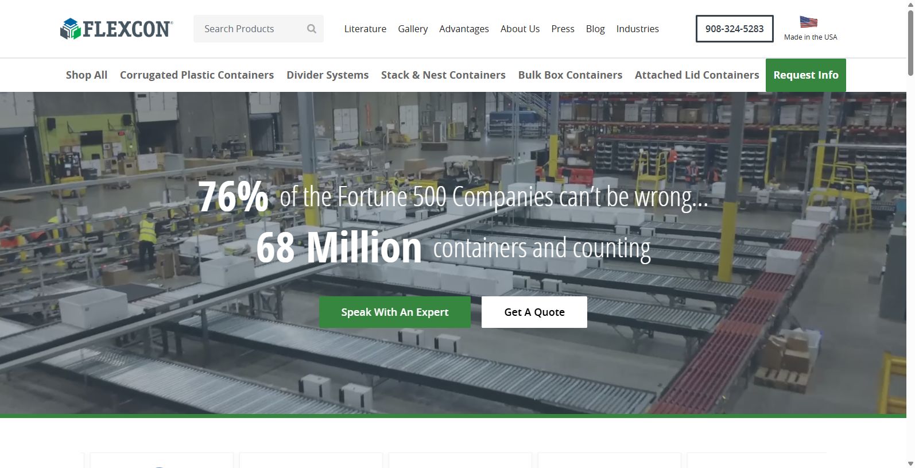Click the Request Info button

(x=805, y=75)
